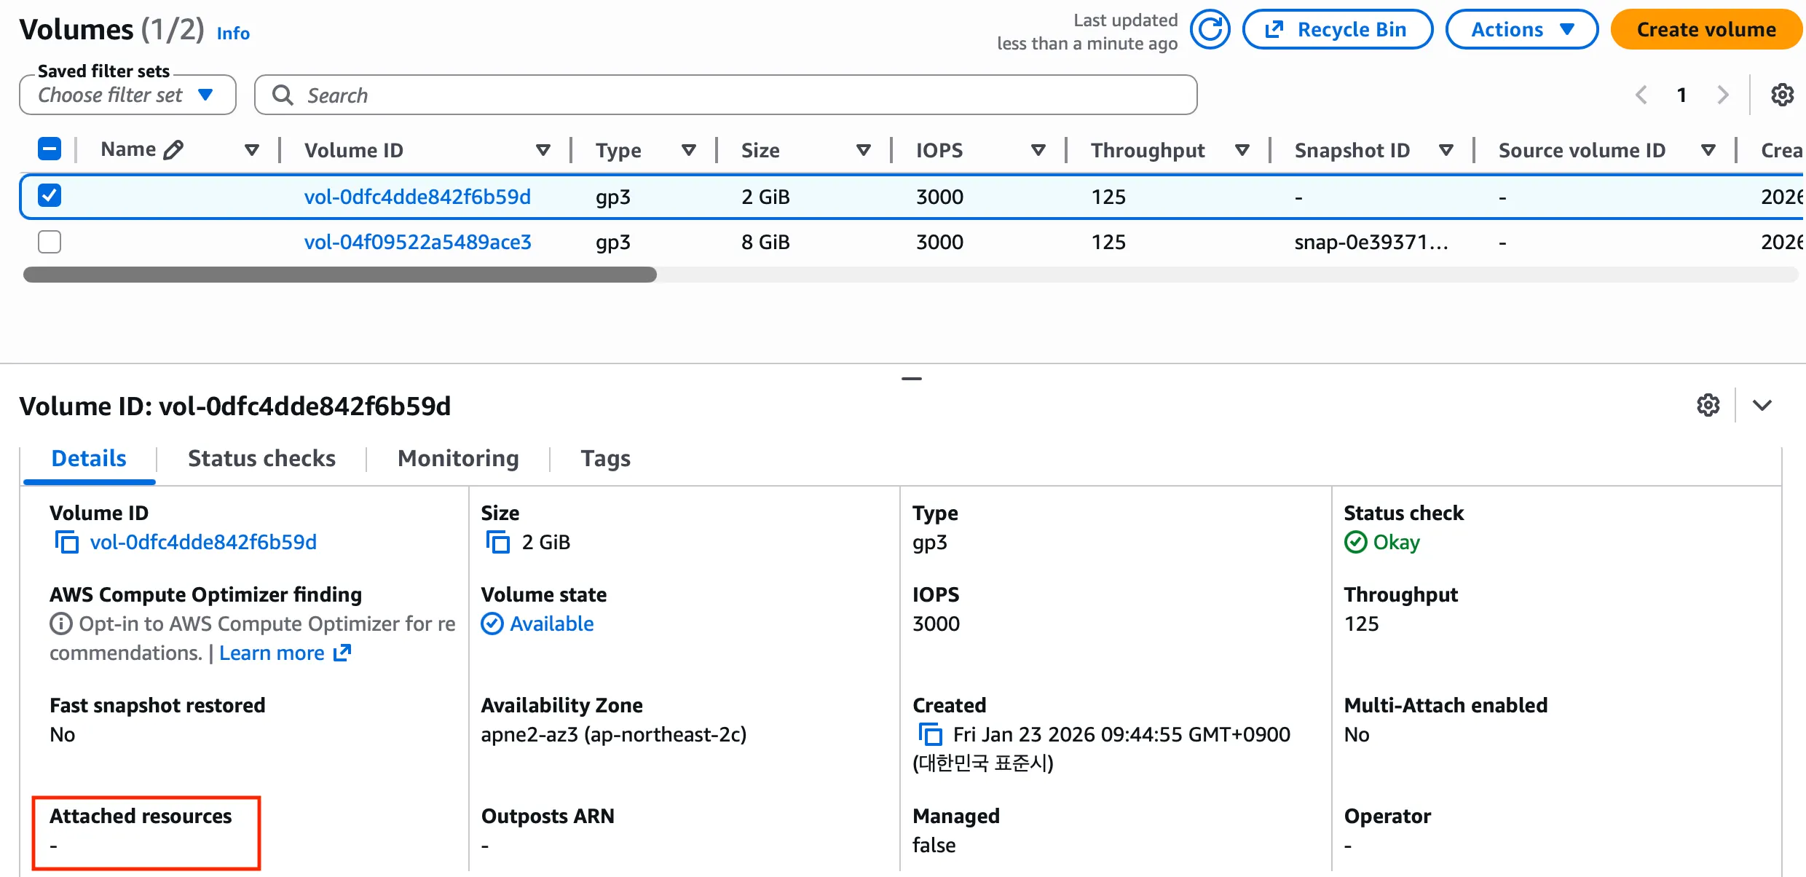Click the refresh volumes icon
Image resolution: width=1806 pixels, height=877 pixels.
[1210, 30]
